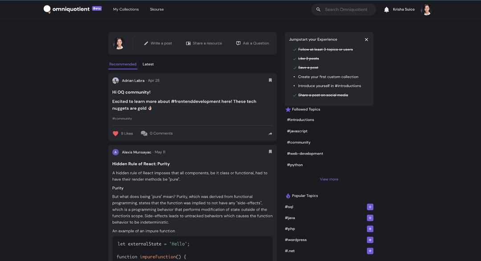Viewport: 481px width, 261px height.
Task: Expand followed topics with View more
Action: click(329, 179)
